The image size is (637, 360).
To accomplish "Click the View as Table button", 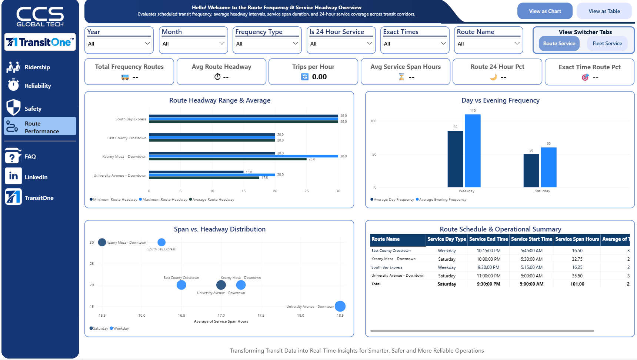I will tap(604, 11).
